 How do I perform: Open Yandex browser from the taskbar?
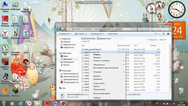click(29, 103)
